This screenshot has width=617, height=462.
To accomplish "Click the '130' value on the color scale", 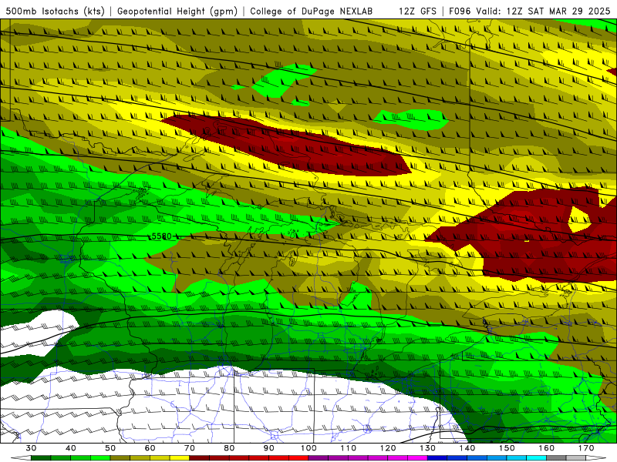I will point(427,448).
